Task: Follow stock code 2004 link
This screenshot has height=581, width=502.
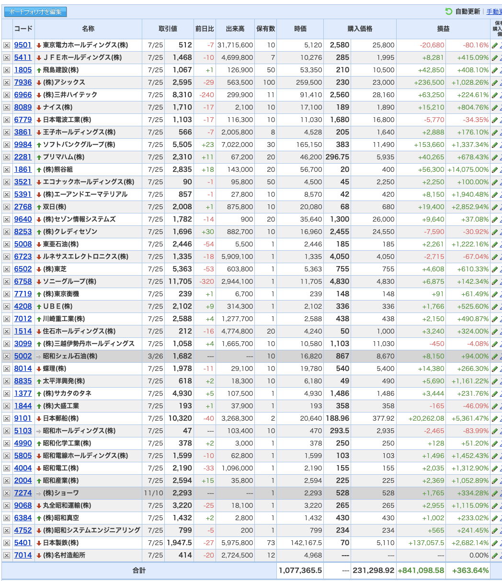Action: pos(23,480)
